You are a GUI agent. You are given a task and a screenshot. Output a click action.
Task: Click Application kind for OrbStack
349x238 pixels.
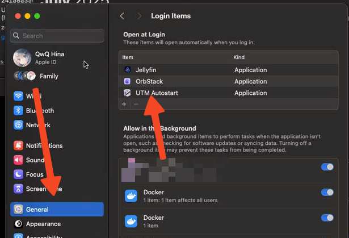[x=251, y=82]
